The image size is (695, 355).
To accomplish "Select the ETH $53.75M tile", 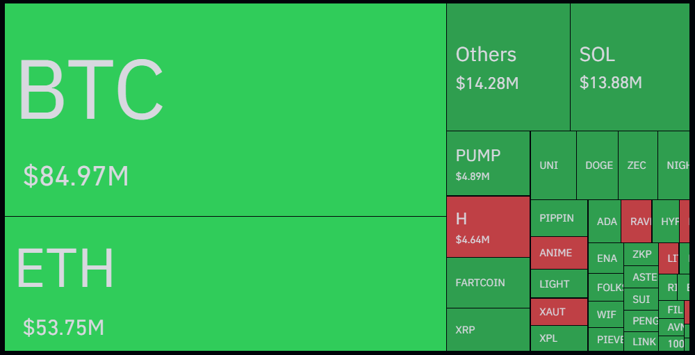I will [x=224, y=283].
